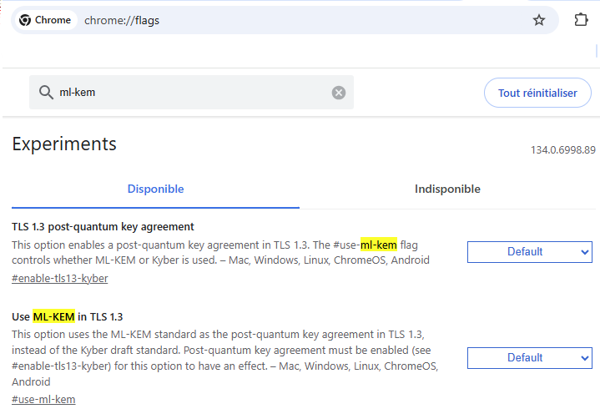Viewport: 600px width, 419px height.
Task: Follow the #enable-tls13-kyber anchor link
Action: [x=59, y=278]
